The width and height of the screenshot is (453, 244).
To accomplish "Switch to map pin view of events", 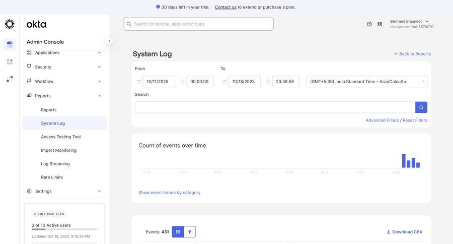I will tap(190, 232).
